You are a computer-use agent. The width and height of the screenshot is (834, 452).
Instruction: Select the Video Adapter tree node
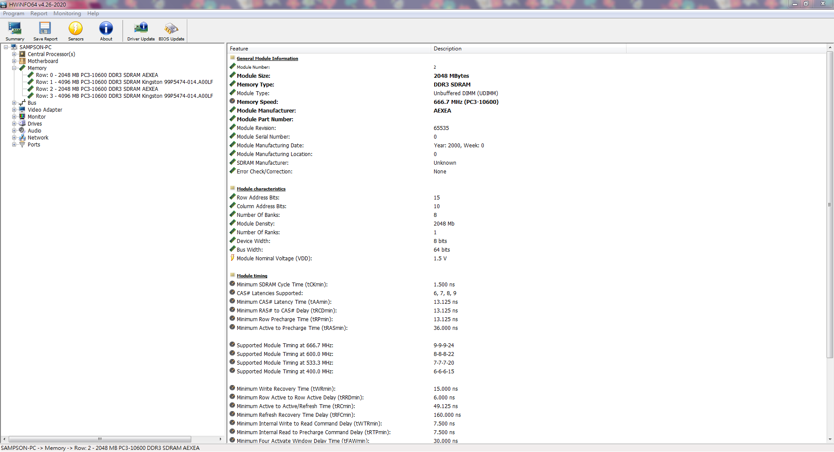[x=45, y=110]
